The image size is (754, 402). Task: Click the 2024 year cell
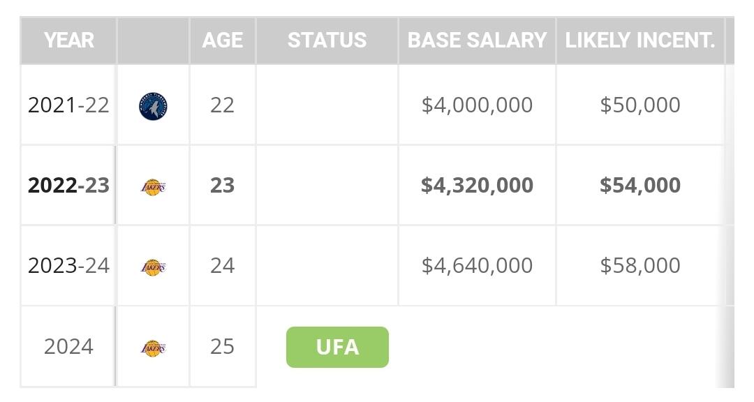[x=68, y=347]
